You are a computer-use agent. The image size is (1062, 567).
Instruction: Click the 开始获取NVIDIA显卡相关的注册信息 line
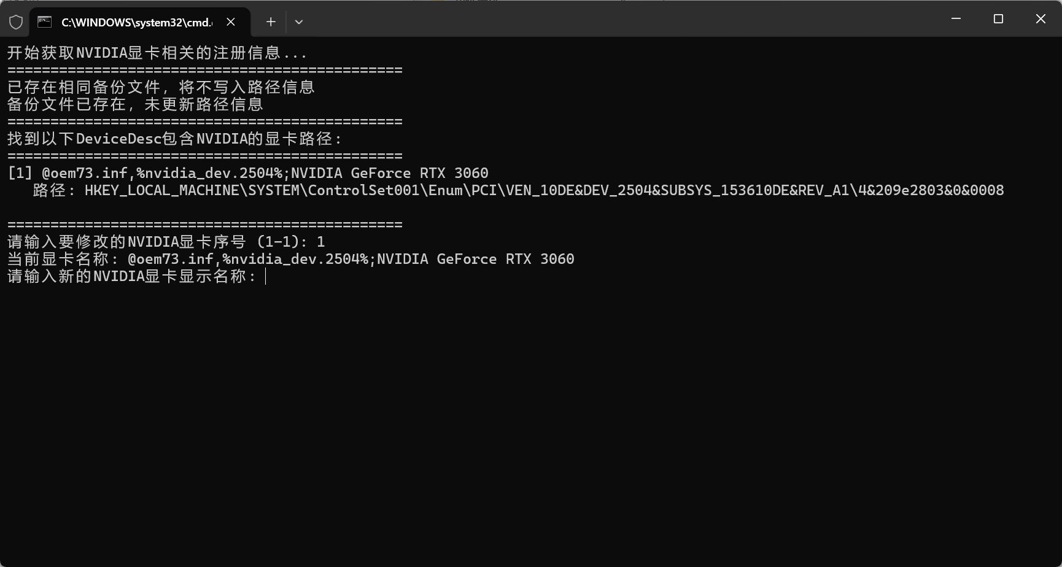[x=157, y=53]
